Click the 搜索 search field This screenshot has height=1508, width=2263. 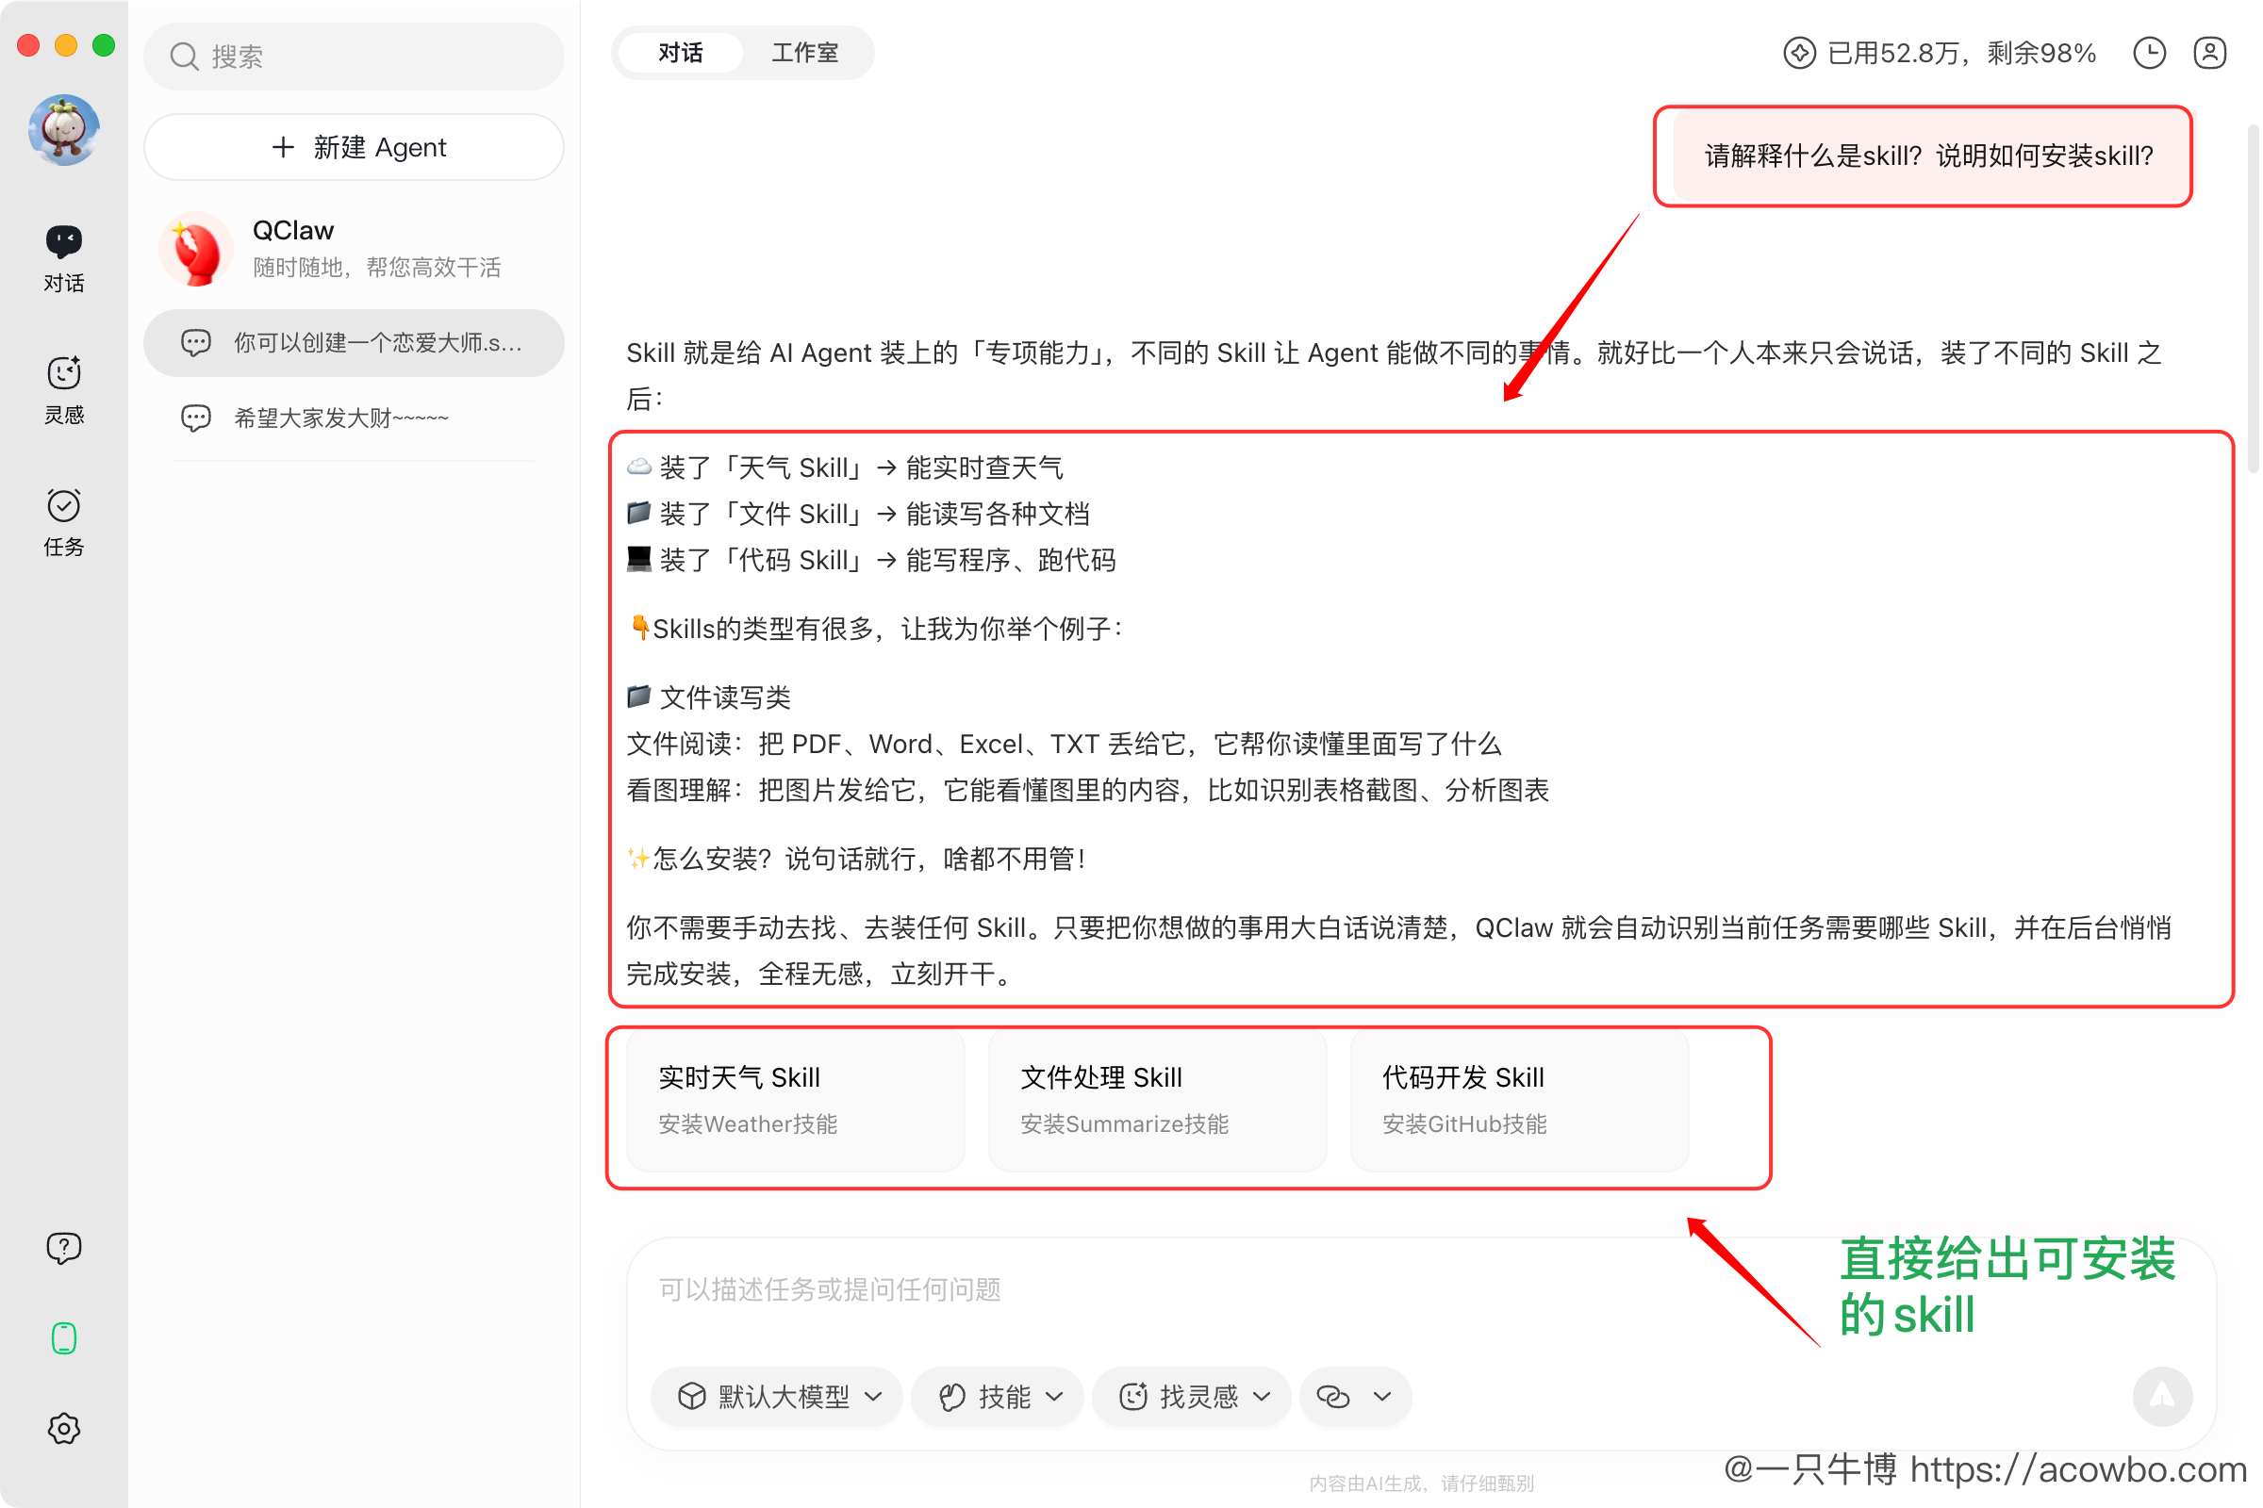click(355, 57)
